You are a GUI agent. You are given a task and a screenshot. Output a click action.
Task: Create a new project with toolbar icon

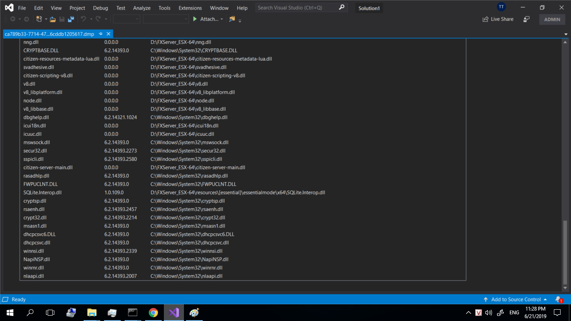coord(39,19)
